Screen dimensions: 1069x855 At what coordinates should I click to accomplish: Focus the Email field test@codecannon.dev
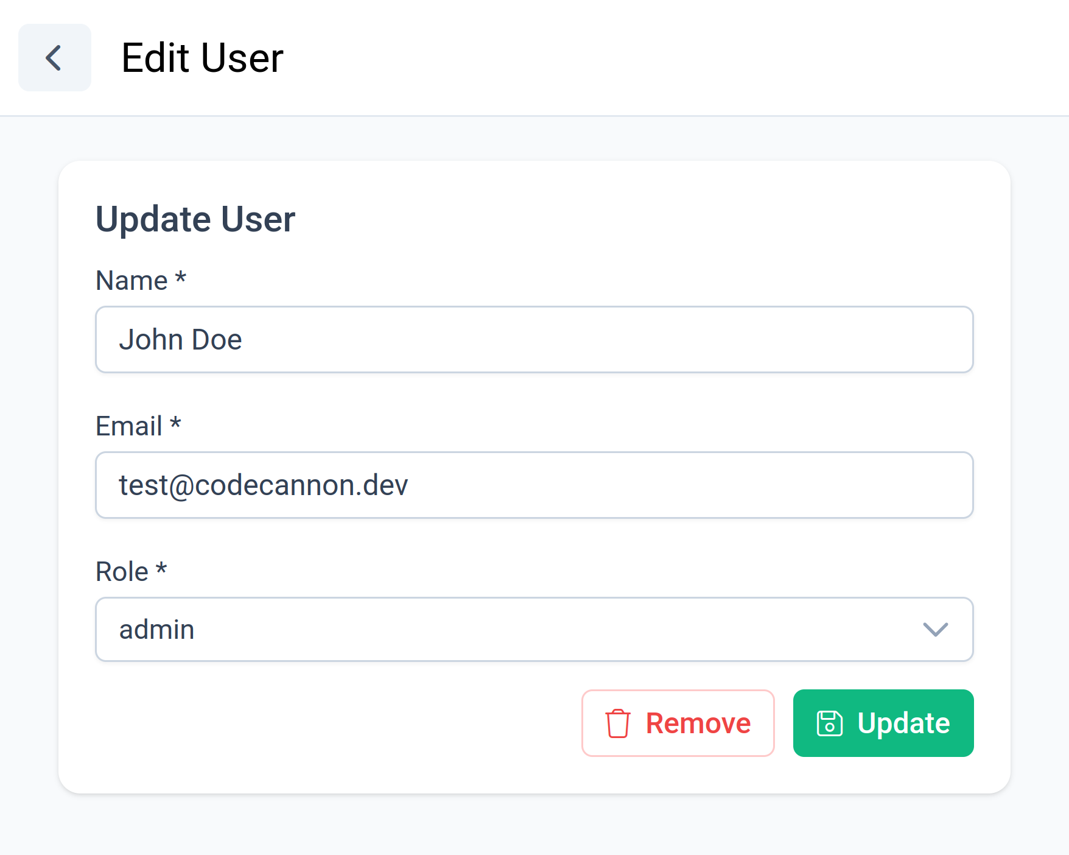534,485
